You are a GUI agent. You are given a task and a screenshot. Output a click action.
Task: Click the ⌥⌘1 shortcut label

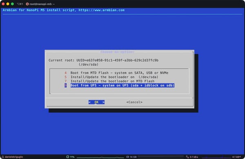pos(20,4)
